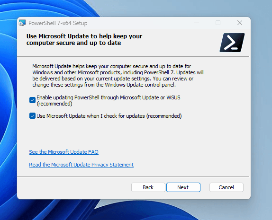Click the installer icon in the title bar
The image size is (272, 220).
[x=22, y=23]
